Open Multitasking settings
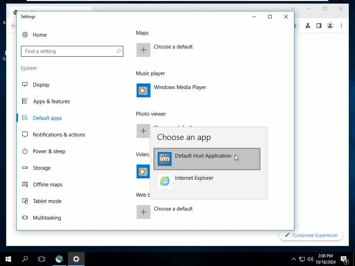 pyautogui.click(x=47, y=218)
